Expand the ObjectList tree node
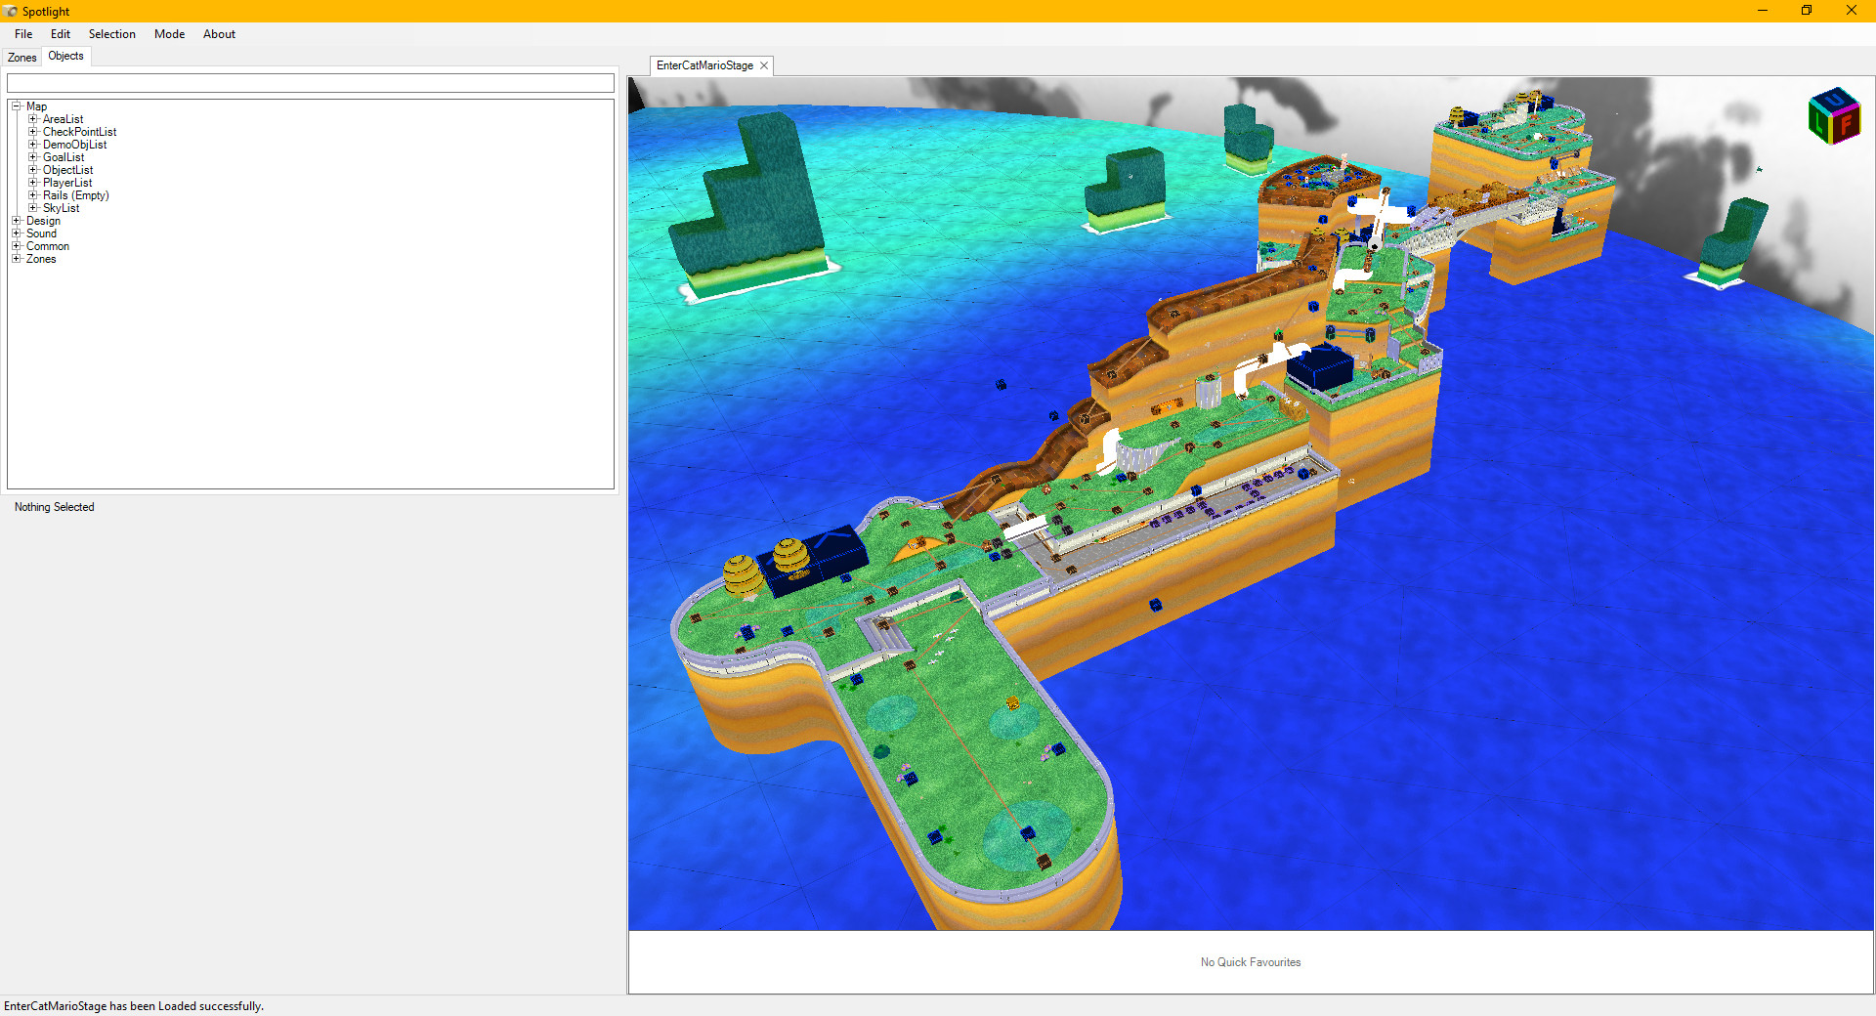1876x1016 pixels. (32, 169)
